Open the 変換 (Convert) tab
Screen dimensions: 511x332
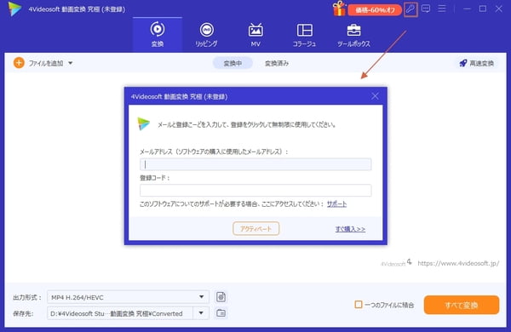pos(158,35)
